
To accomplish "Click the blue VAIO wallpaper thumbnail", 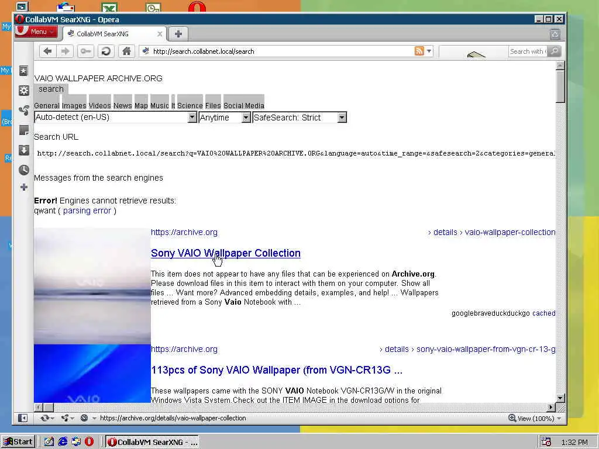I will pyautogui.click(x=92, y=374).
